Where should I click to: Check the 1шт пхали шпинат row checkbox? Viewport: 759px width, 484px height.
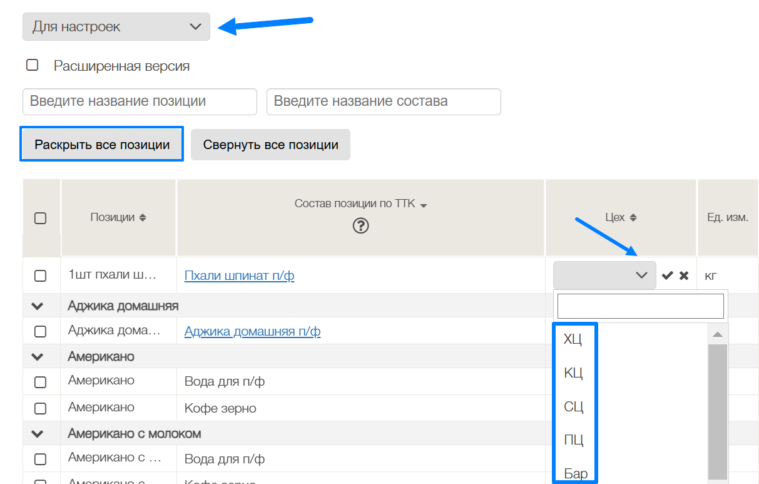click(40, 275)
